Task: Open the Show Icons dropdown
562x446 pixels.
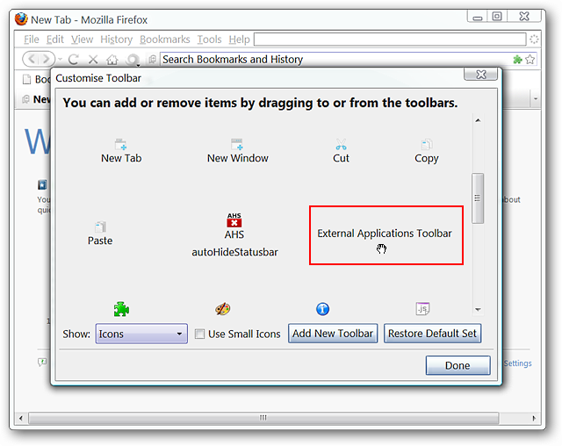Action: [141, 334]
